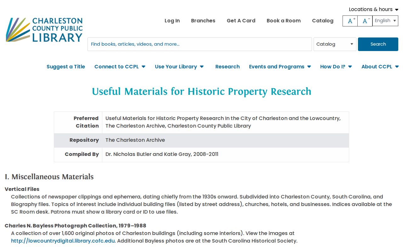Open the Get A Card page

click(x=241, y=21)
